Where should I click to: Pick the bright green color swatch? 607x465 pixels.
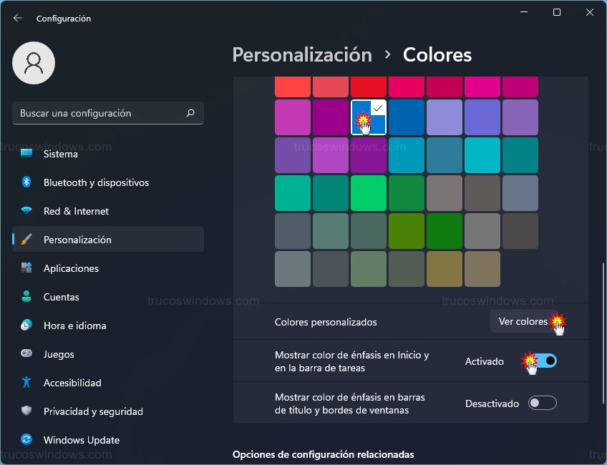point(369,193)
